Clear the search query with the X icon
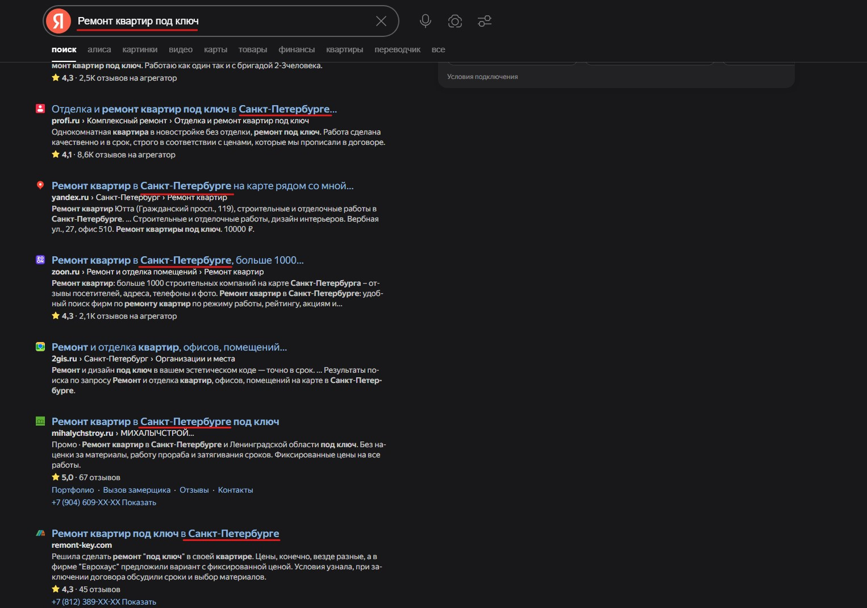This screenshot has width=867, height=608. 381,21
